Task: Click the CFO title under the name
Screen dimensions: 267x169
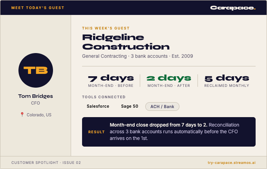Action: coord(35,103)
